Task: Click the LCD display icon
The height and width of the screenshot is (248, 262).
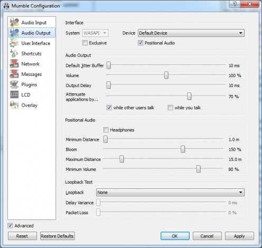Action: [14, 94]
